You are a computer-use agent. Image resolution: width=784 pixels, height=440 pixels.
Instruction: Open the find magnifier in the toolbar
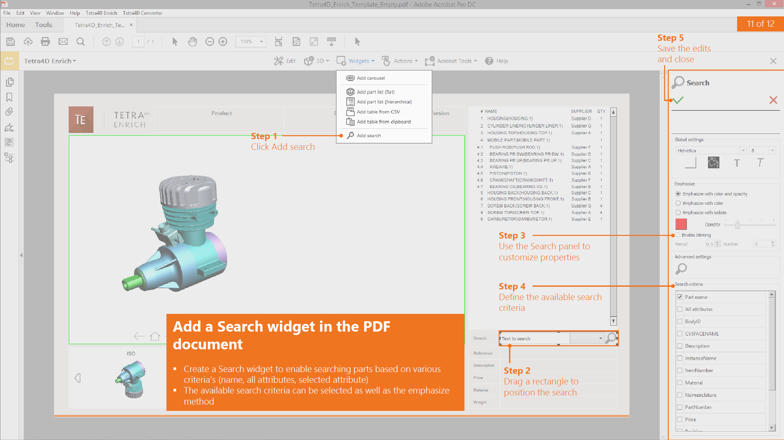click(x=80, y=41)
